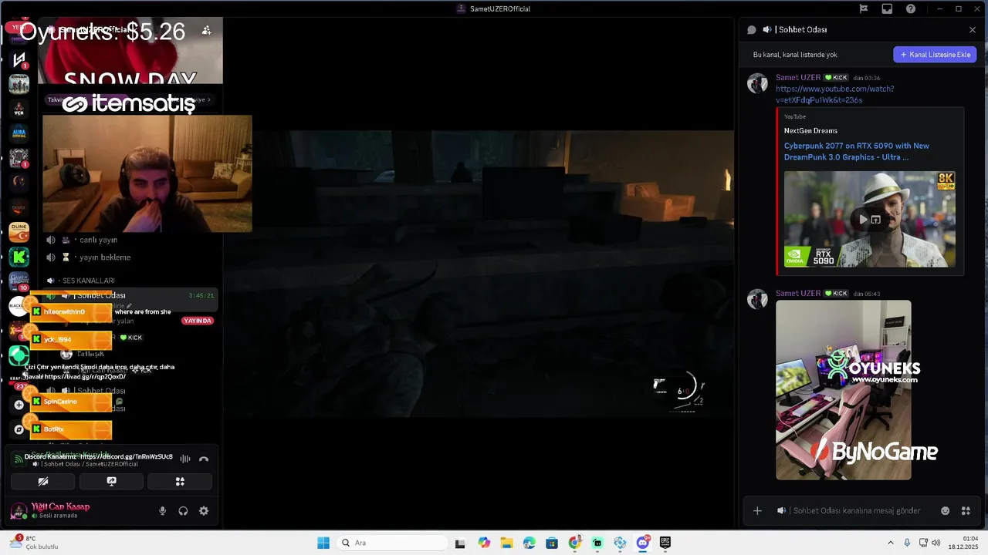Open the Aura Official server icon
Screen dimensions: 988x555
[19, 133]
